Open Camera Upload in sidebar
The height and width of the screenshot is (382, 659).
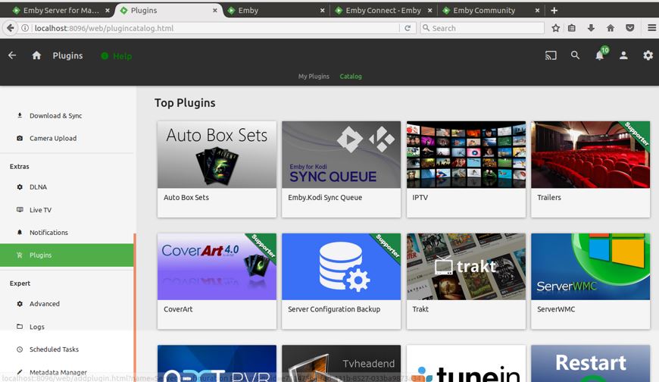67,139
